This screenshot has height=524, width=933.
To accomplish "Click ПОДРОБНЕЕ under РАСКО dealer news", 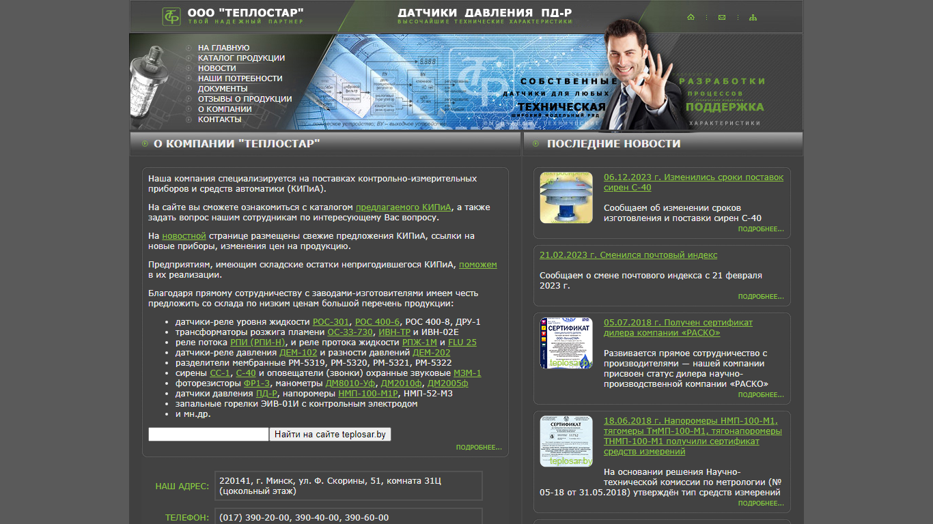I will 761,395.
